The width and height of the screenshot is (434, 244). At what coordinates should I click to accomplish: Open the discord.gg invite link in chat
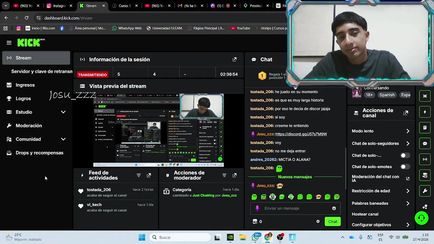click(x=301, y=134)
